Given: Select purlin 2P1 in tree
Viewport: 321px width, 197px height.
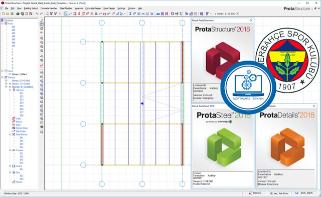Looking at the screenshot, I should (22, 169).
